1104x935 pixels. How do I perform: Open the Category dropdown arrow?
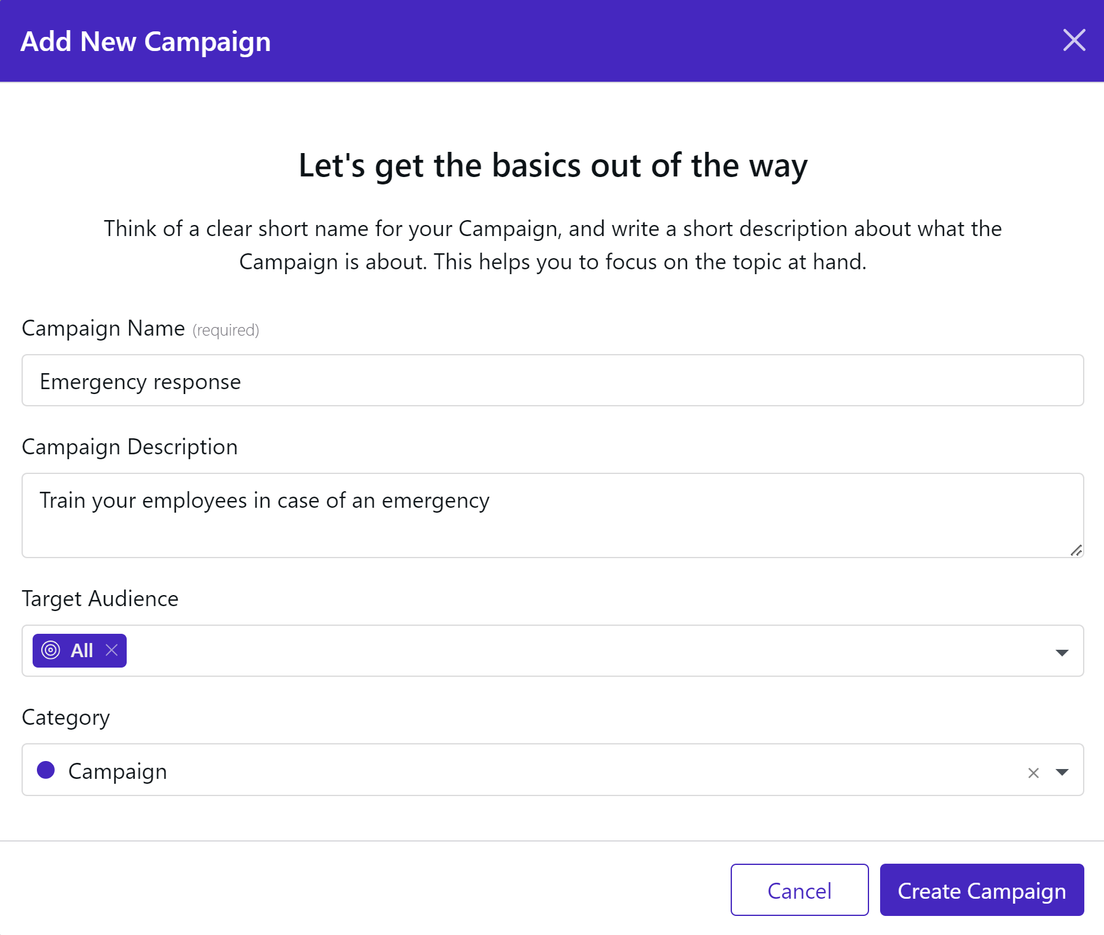point(1062,772)
